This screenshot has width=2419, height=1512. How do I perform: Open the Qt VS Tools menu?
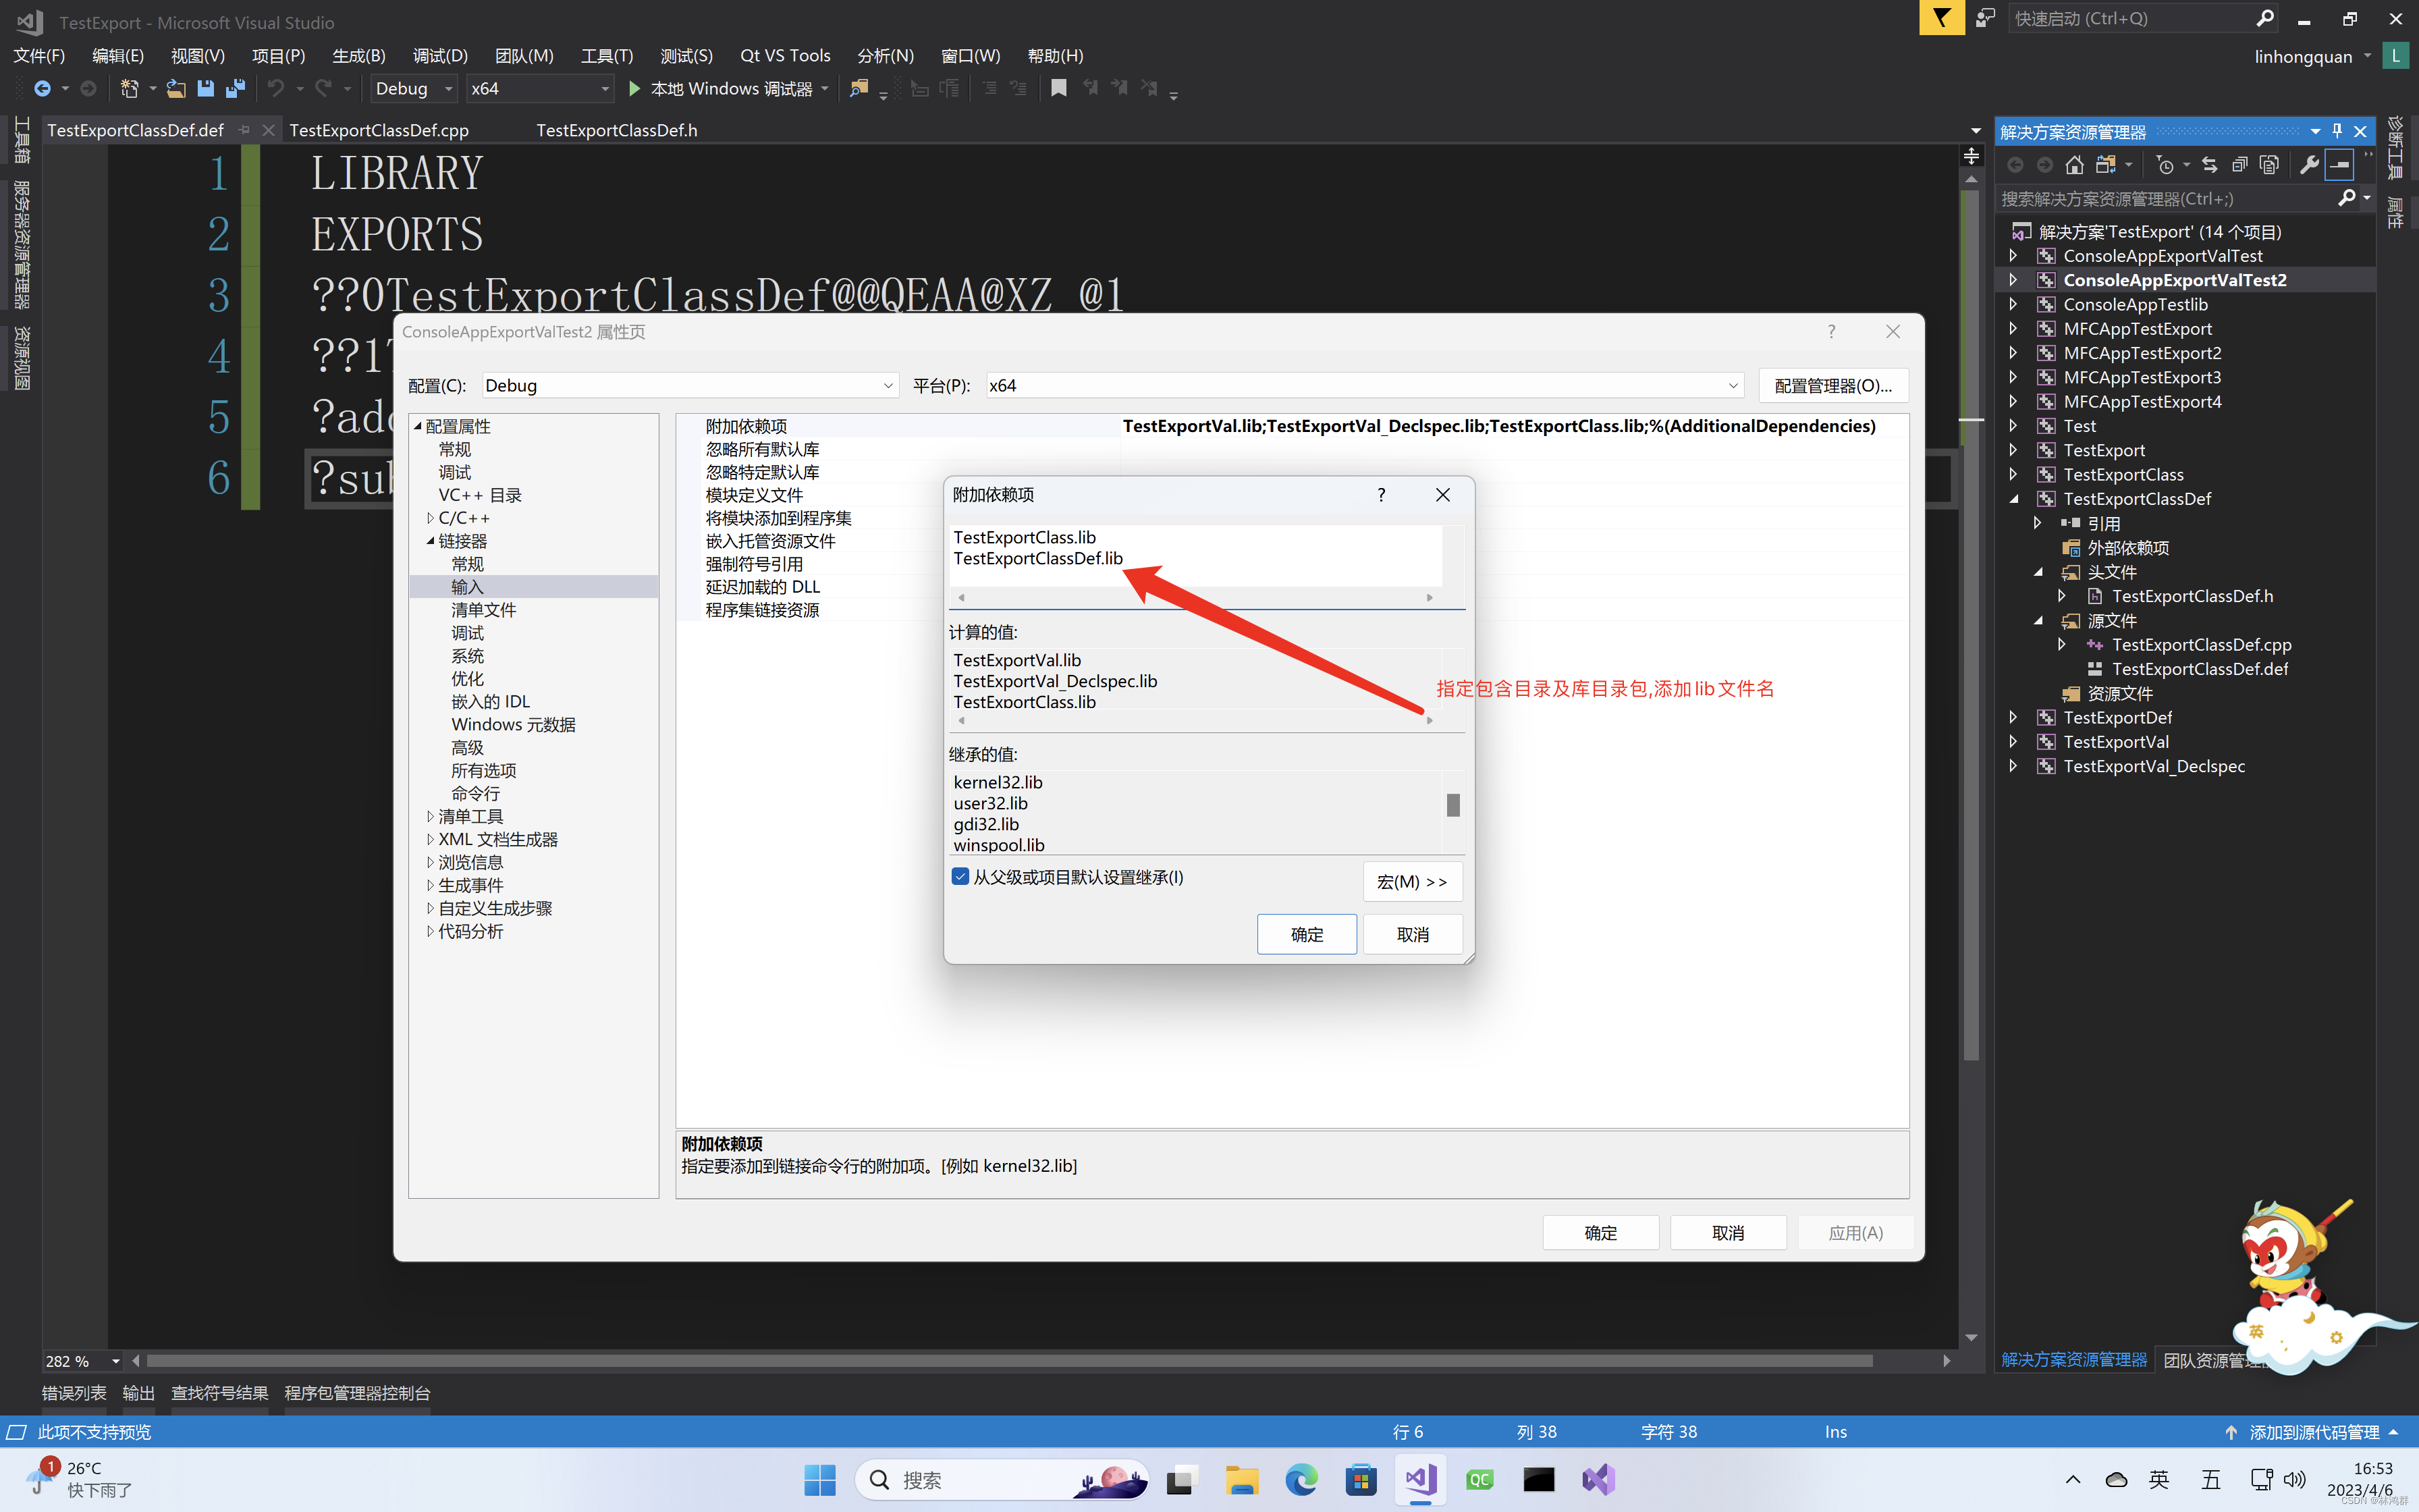pyautogui.click(x=785, y=56)
